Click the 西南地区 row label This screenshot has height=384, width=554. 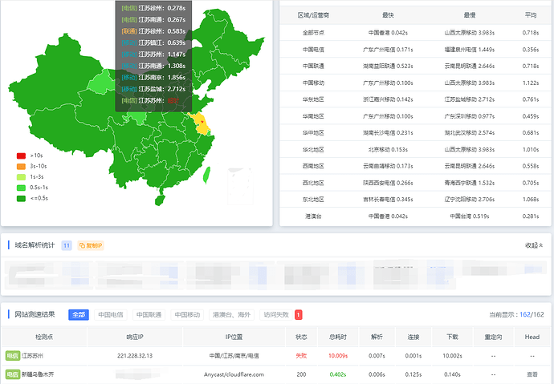313,166
